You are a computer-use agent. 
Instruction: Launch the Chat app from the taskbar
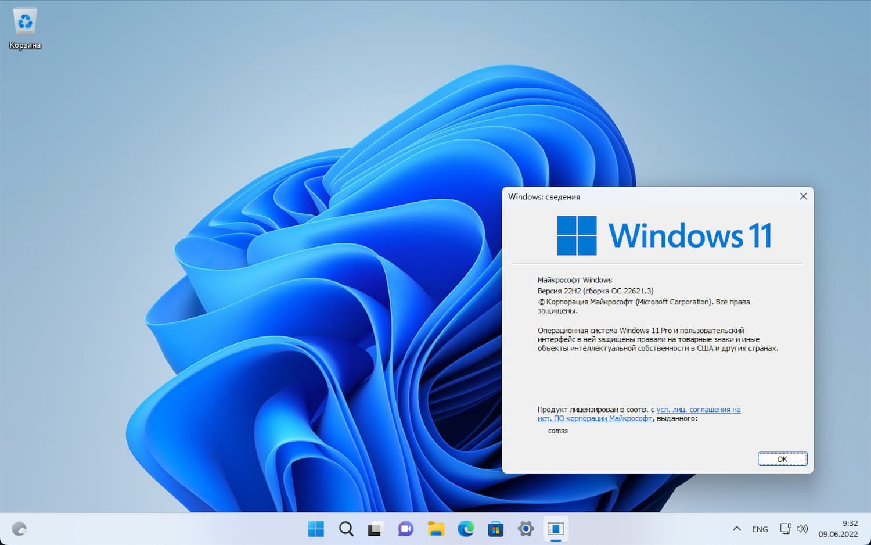click(406, 529)
